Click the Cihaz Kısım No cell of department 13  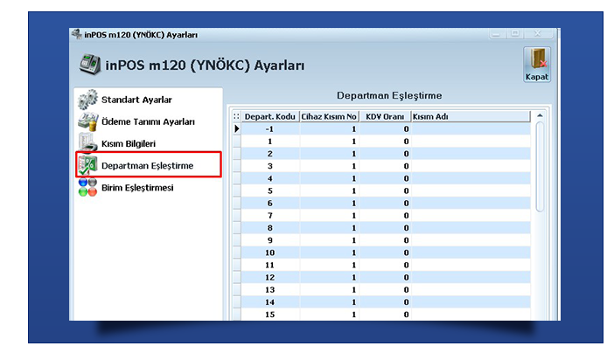[330, 290]
